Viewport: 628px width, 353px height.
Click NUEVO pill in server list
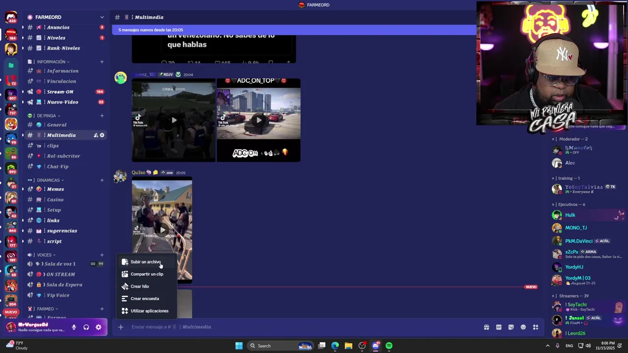tap(11, 312)
